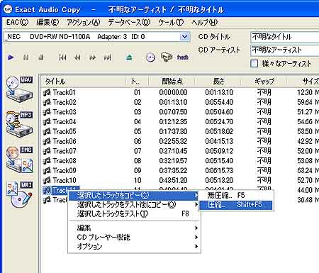319x273 pixels.
Task: Expand the CD プレーヤー機能 submenu
Action: [133, 237]
